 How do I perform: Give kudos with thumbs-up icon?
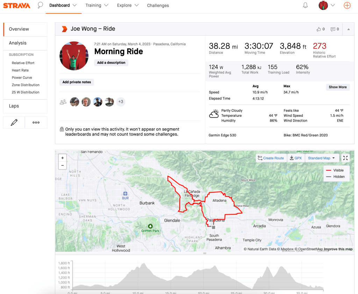coord(319,29)
